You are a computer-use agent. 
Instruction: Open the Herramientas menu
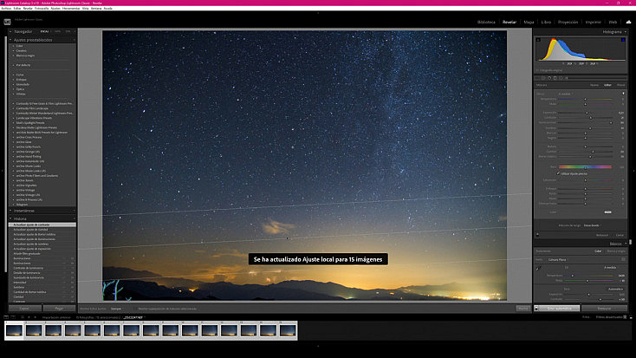click(71, 8)
